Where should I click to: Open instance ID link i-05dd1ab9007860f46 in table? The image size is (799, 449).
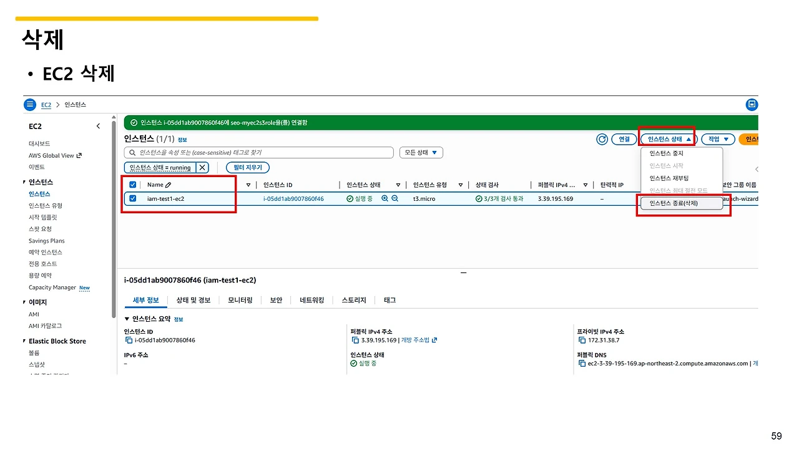[293, 198]
